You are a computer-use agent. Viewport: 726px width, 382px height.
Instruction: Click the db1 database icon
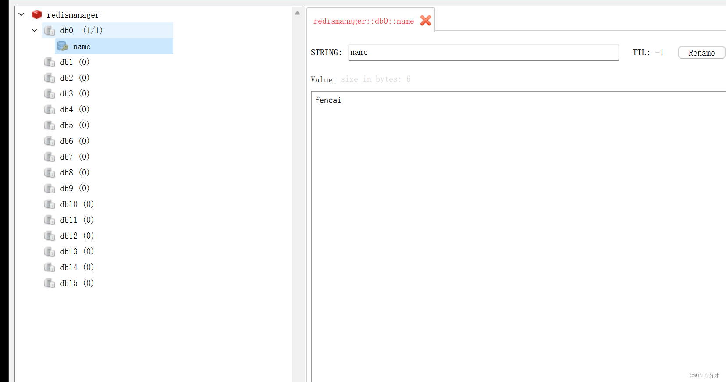point(50,62)
